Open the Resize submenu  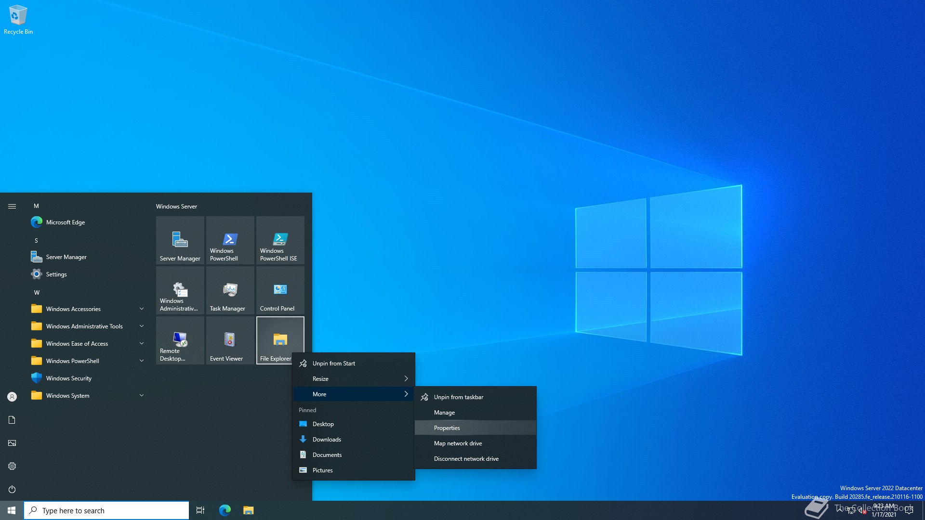click(x=354, y=379)
